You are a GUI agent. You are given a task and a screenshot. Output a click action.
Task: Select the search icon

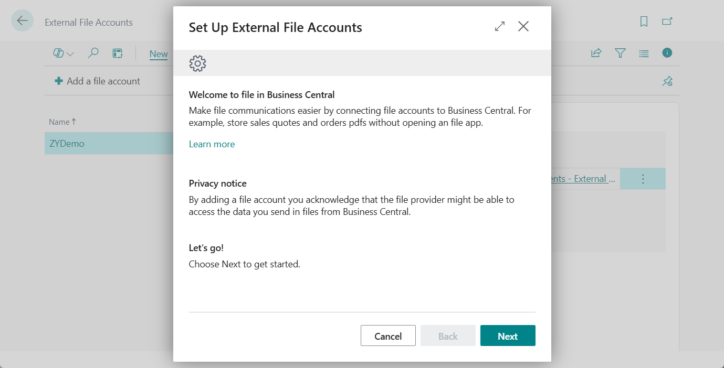(93, 53)
